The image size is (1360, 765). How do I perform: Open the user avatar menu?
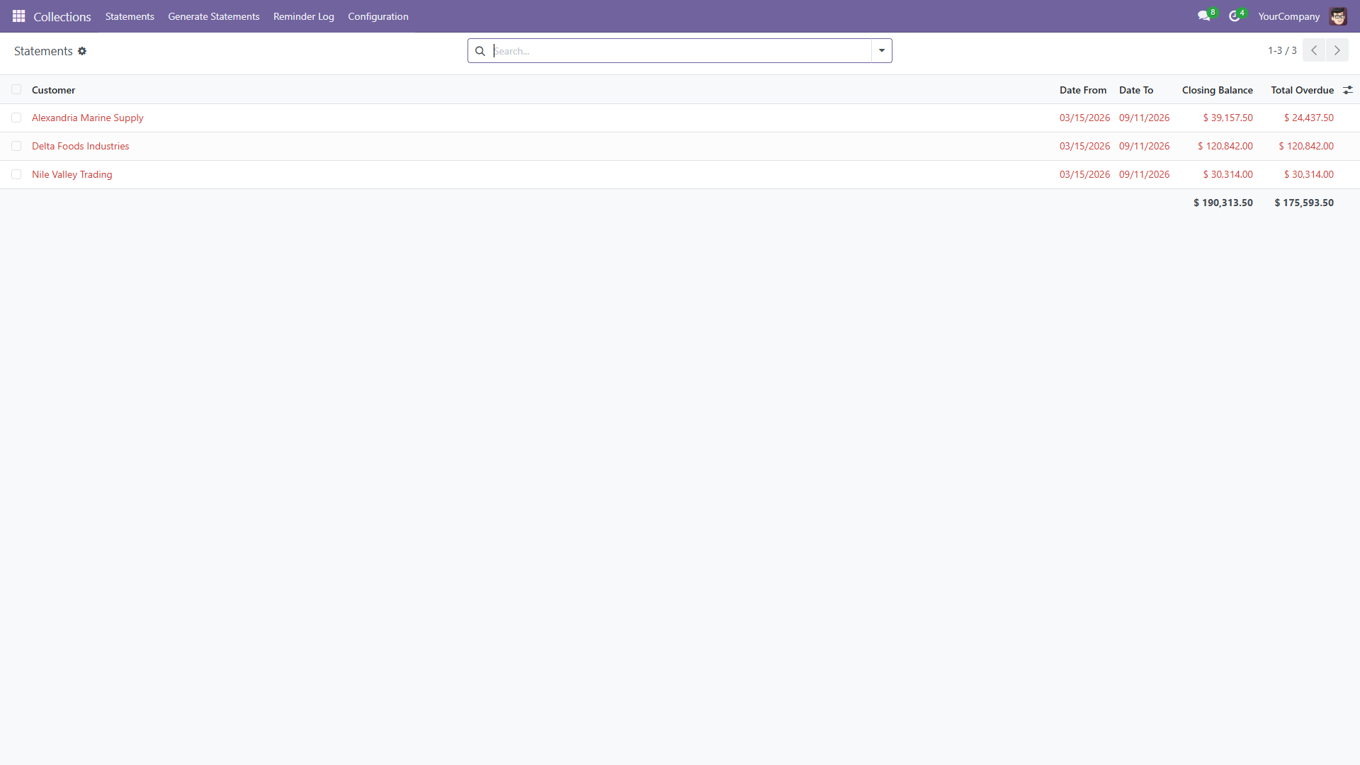coord(1338,16)
